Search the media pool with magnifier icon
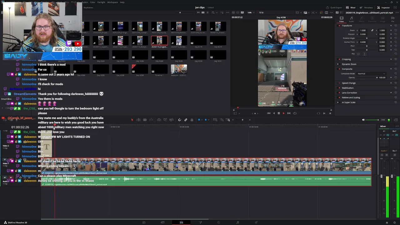This screenshot has width=400, height=225. (x=213, y=12)
